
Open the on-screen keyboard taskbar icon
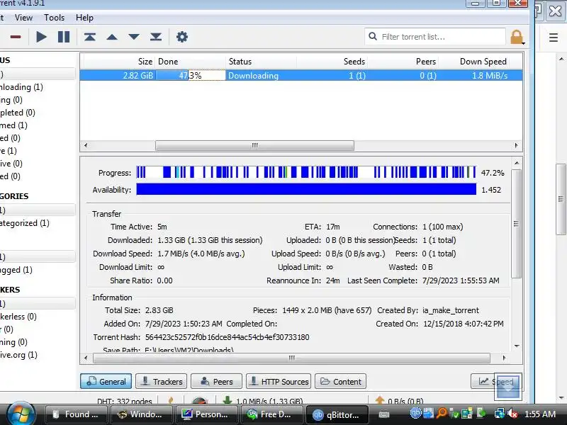[x=384, y=414]
